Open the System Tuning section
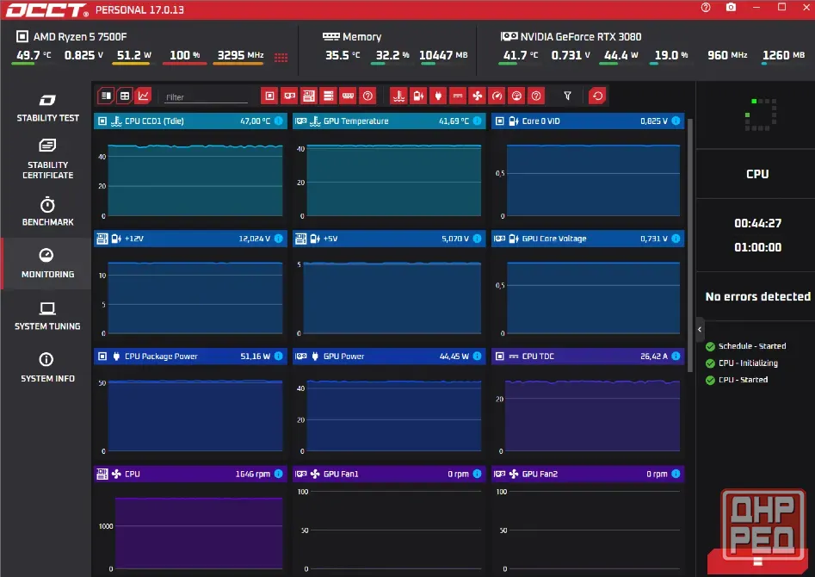 [x=47, y=315]
